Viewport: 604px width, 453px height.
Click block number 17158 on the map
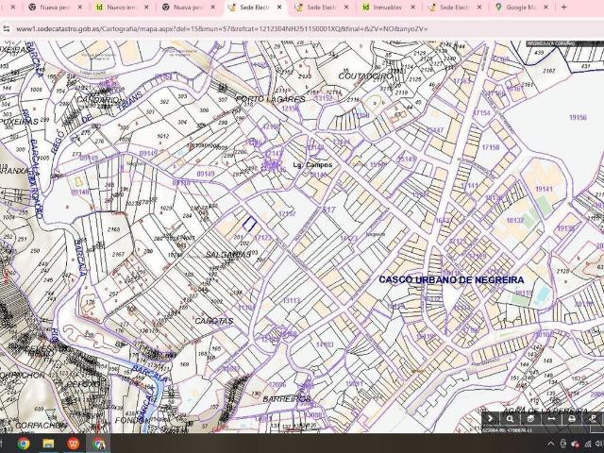[x=491, y=147]
